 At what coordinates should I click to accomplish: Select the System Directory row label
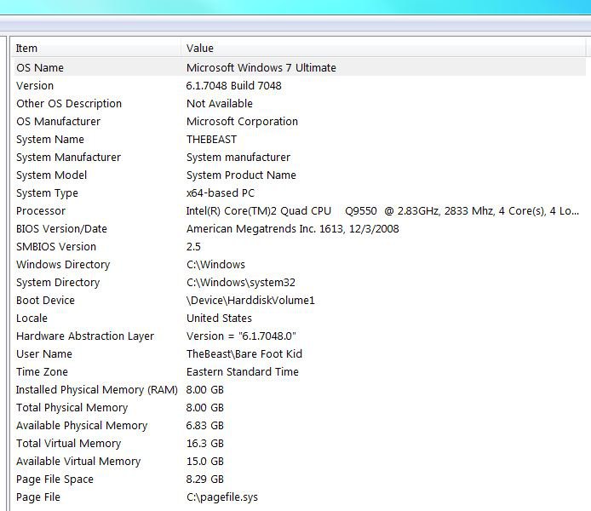[x=58, y=283]
